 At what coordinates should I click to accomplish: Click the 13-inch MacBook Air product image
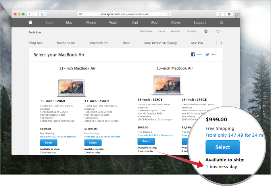tap(167, 85)
